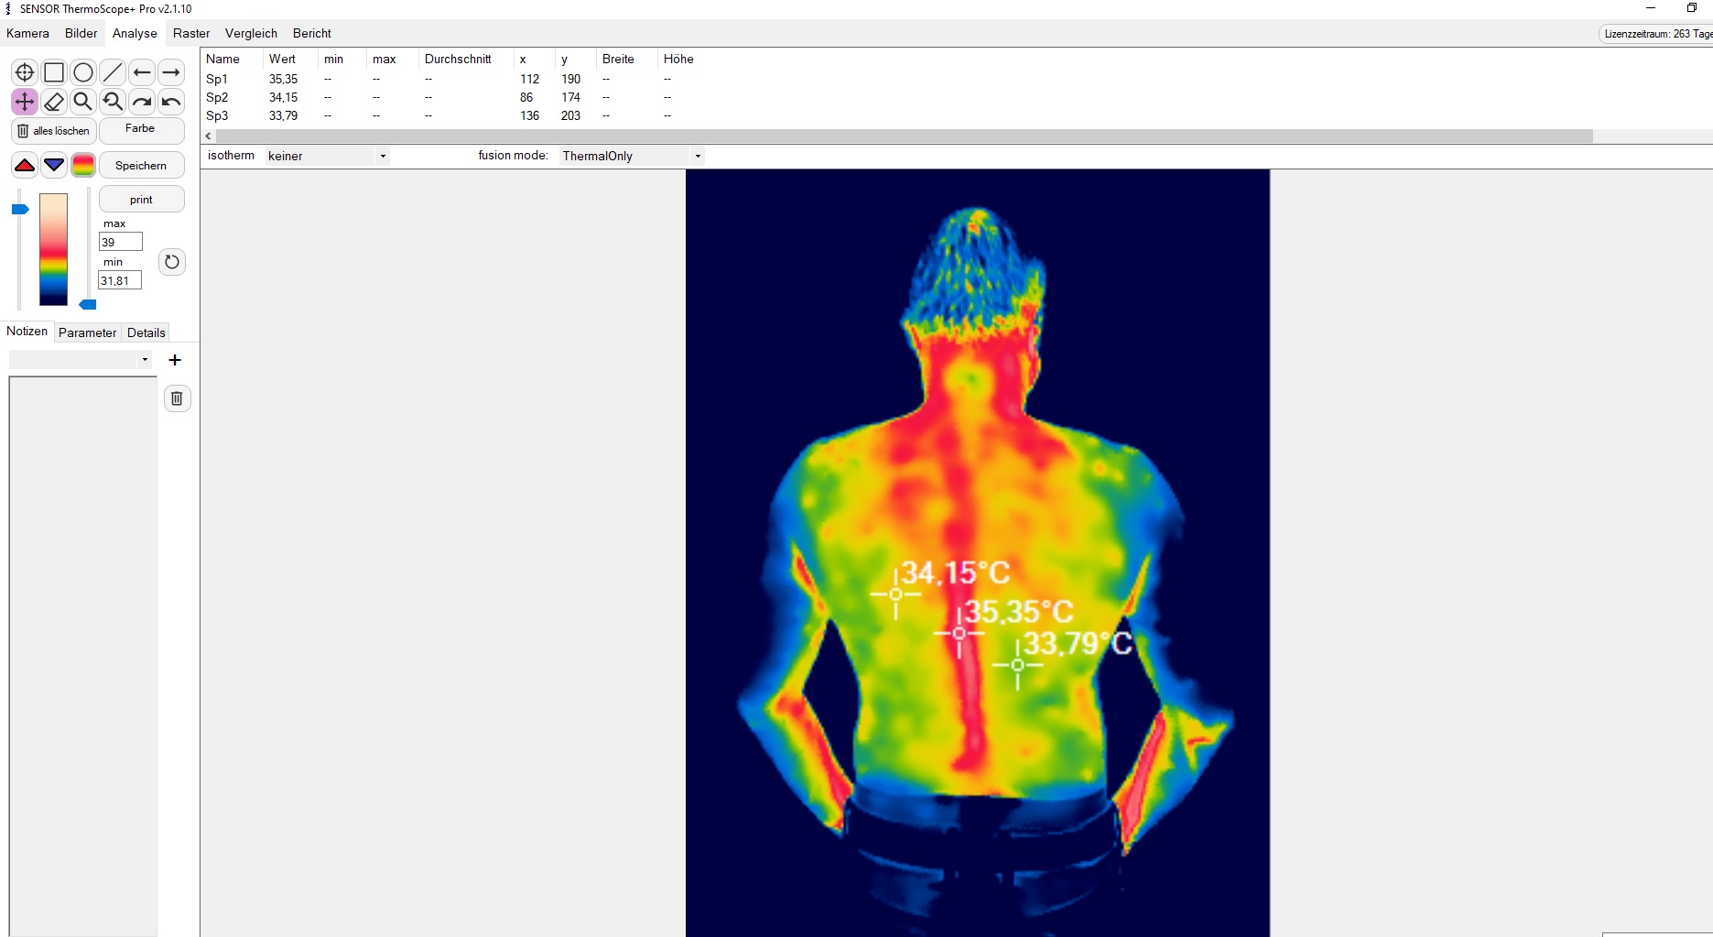This screenshot has width=1713, height=937.
Task: Click the undo arrow icon
Action: tap(170, 103)
